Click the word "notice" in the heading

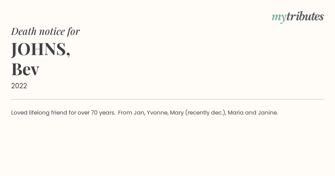(x=52, y=31)
